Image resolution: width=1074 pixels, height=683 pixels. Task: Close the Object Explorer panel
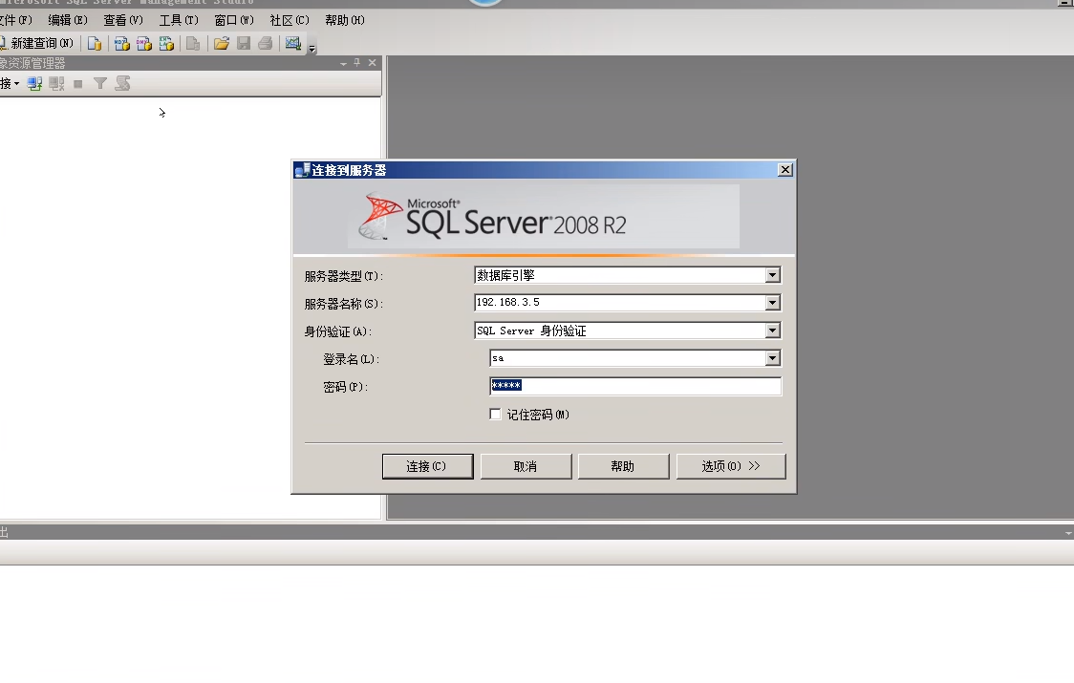(x=372, y=62)
